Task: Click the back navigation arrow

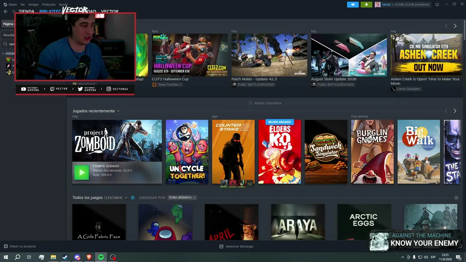Action: point(5,12)
